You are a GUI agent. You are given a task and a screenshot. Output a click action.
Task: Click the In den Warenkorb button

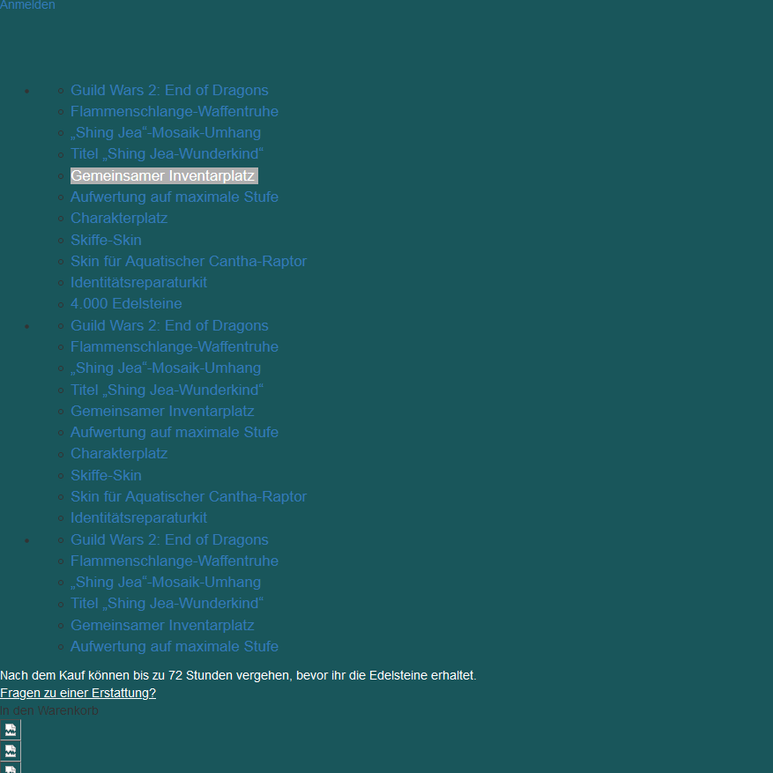tap(49, 711)
